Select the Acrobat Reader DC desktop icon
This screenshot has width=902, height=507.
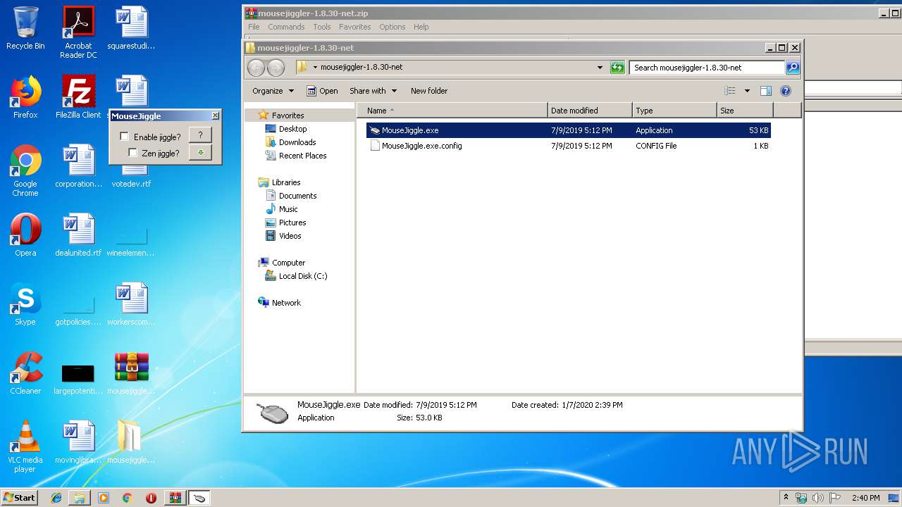point(78,32)
